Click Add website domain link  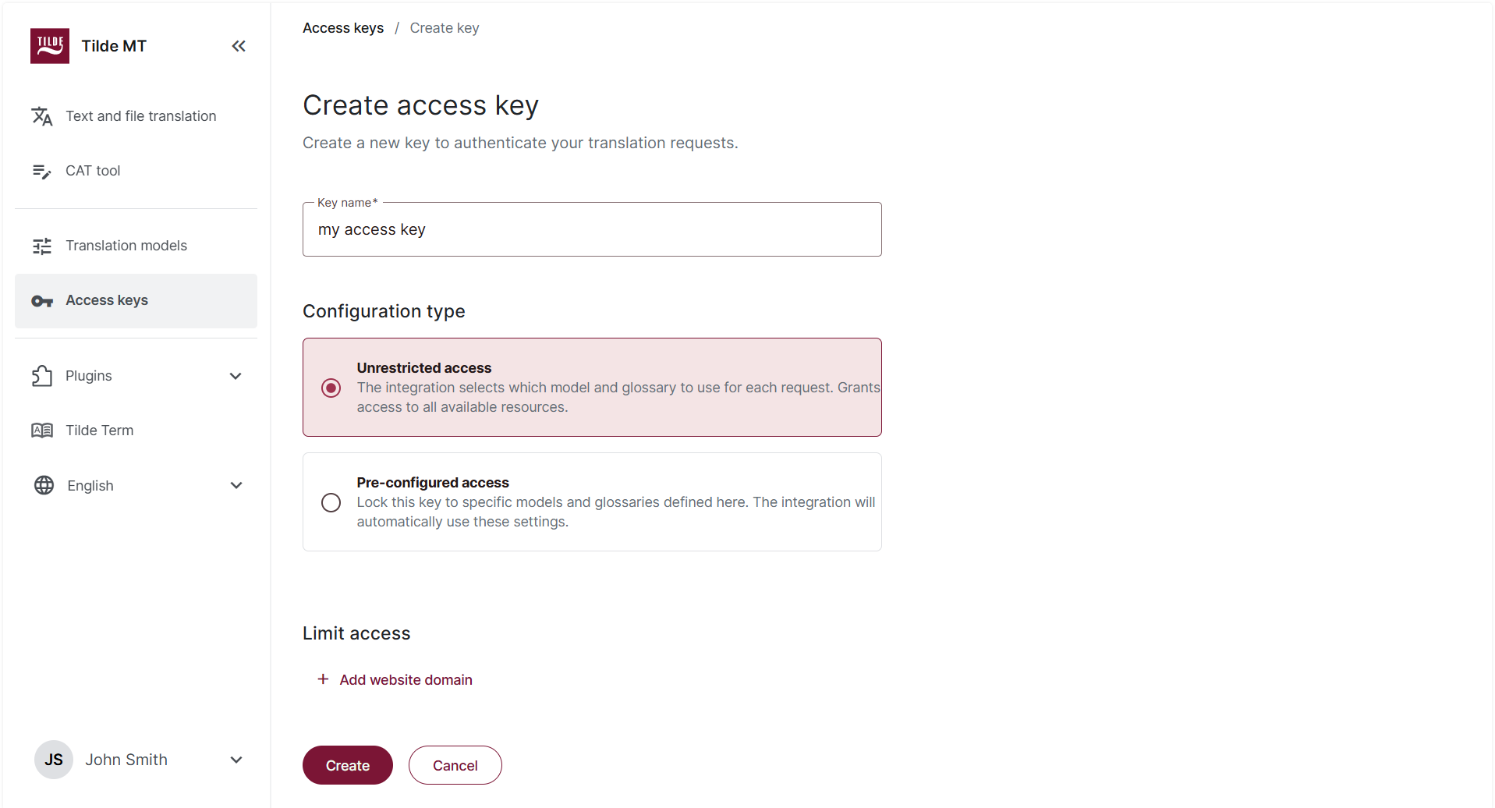[394, 679]
